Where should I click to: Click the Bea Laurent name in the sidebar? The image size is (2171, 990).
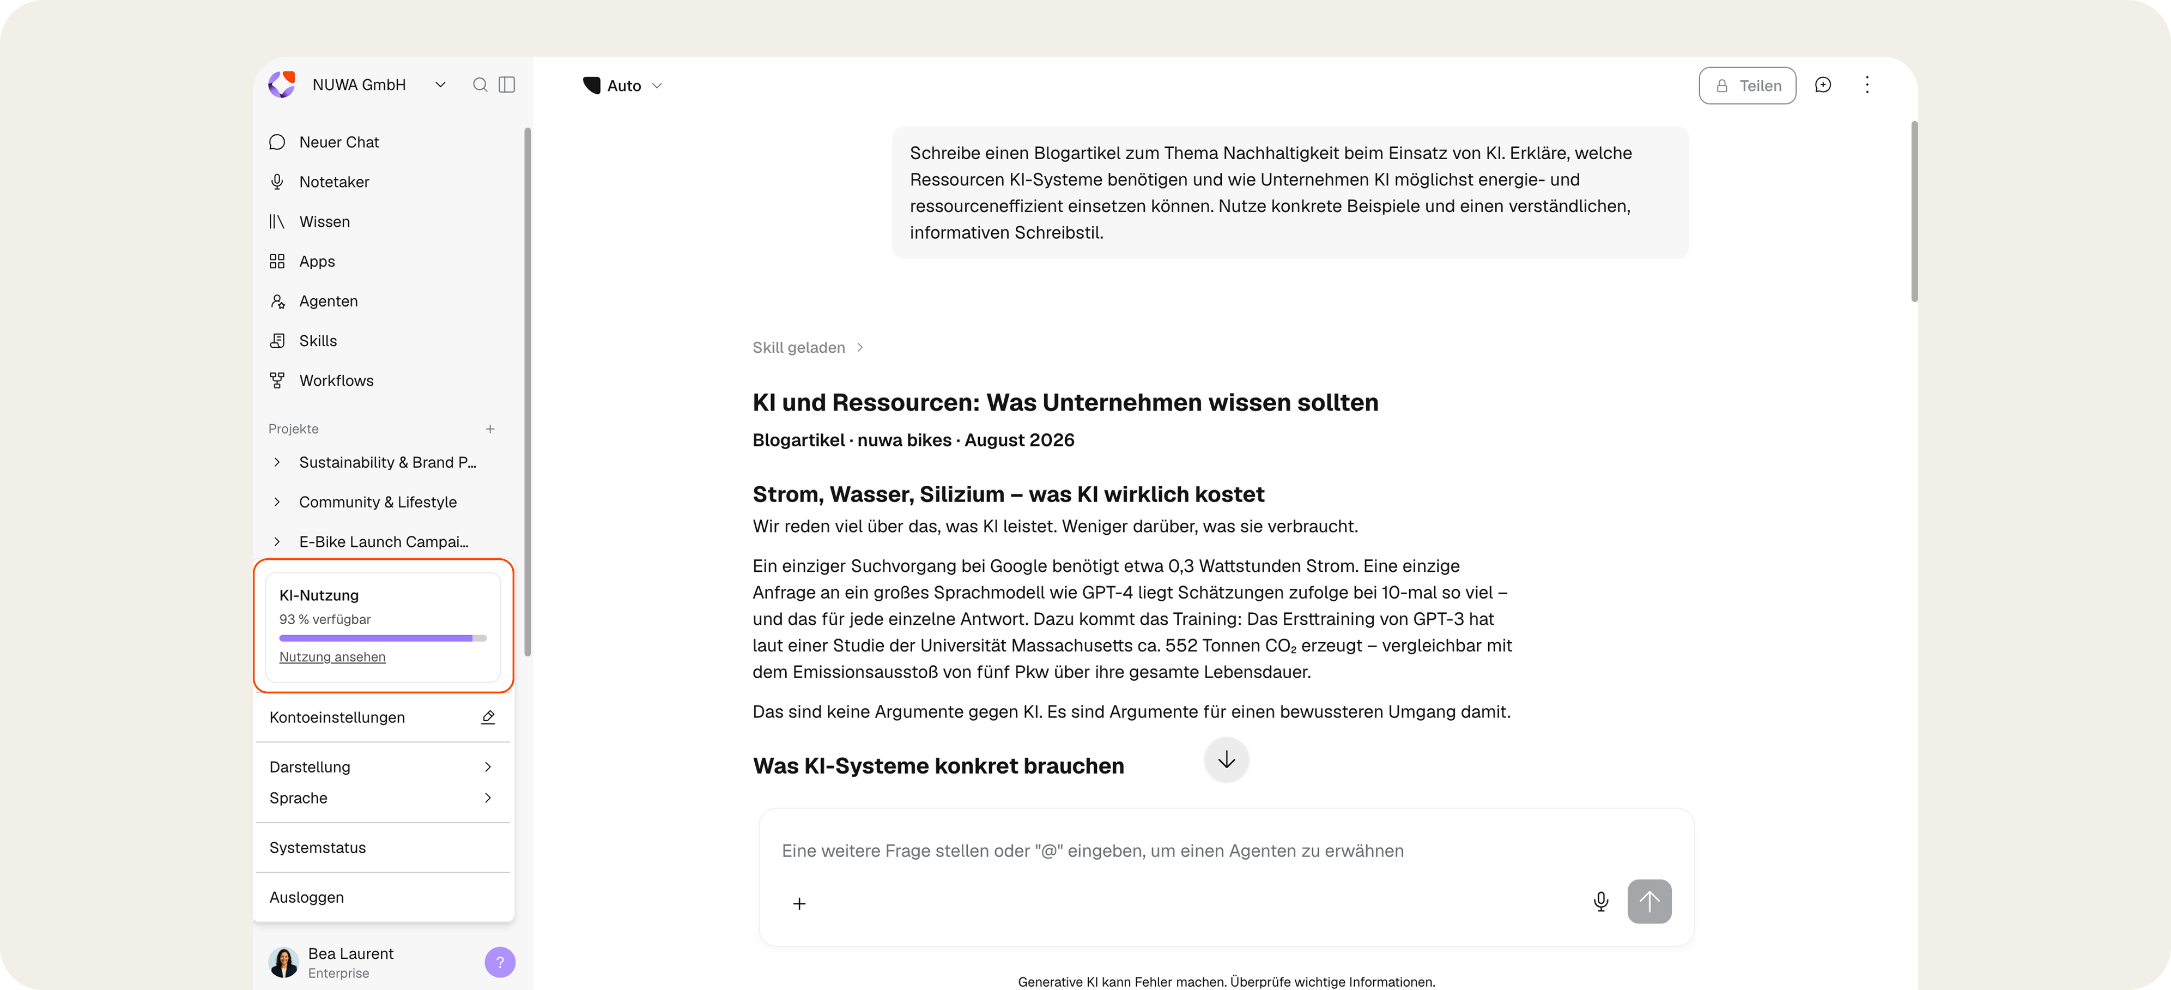[x=350, y=953]
